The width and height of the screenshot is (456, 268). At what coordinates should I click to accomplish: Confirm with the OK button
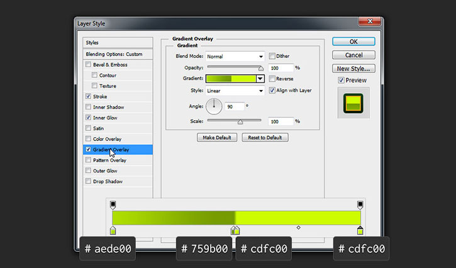(353, 42)
